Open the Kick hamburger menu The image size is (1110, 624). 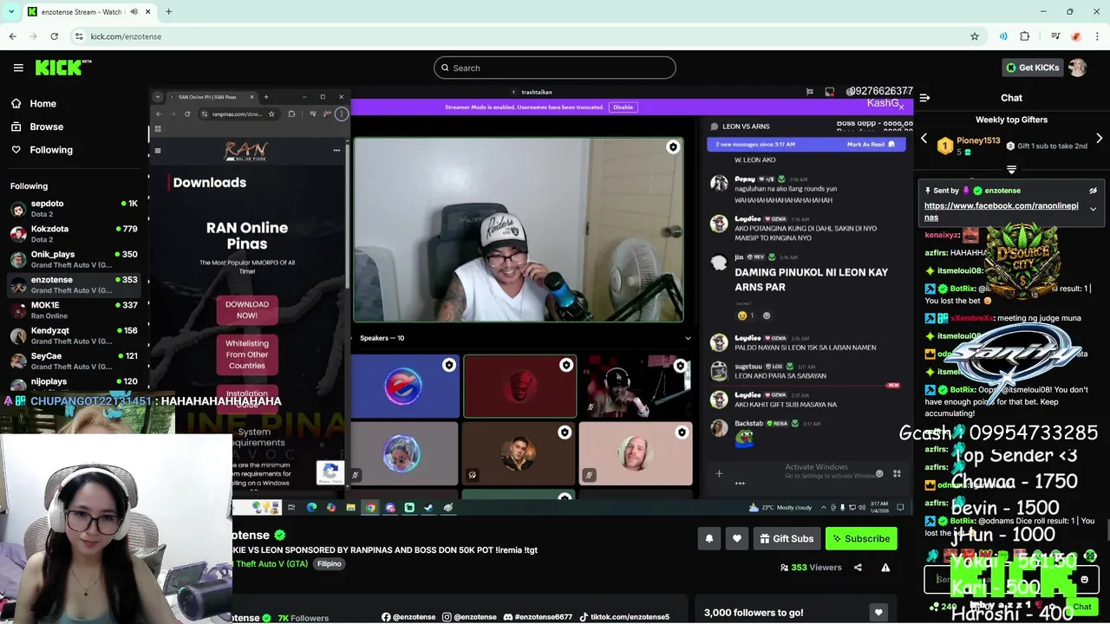click(x=18, y=68)
